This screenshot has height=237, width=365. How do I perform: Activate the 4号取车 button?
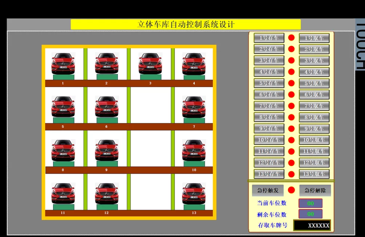click(314, 72)
